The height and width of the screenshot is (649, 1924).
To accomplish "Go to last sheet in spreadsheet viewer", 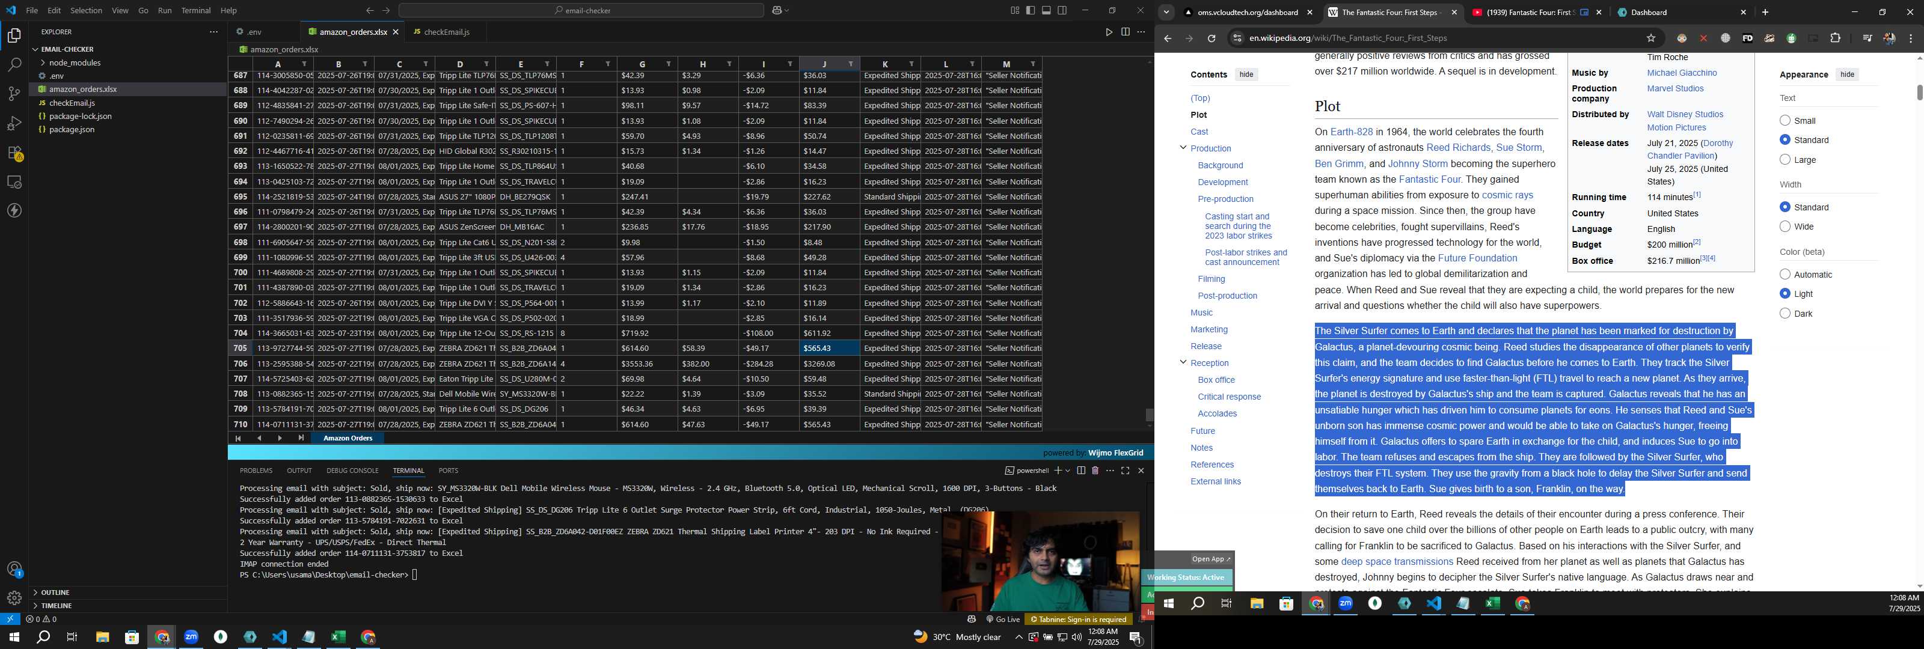I will tap(301, 439).
